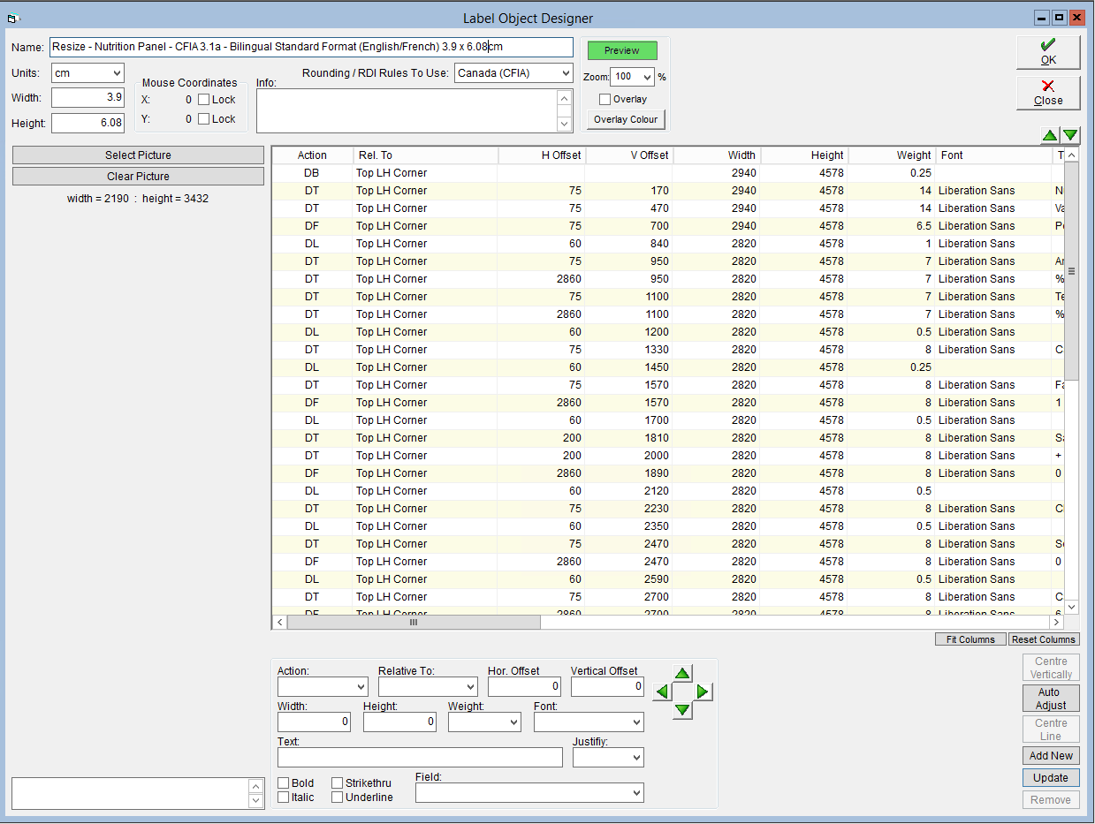The image size is (1095, 824).
Task: Click the table's vertical scrollbar thumb
Action: (1072, 271)
